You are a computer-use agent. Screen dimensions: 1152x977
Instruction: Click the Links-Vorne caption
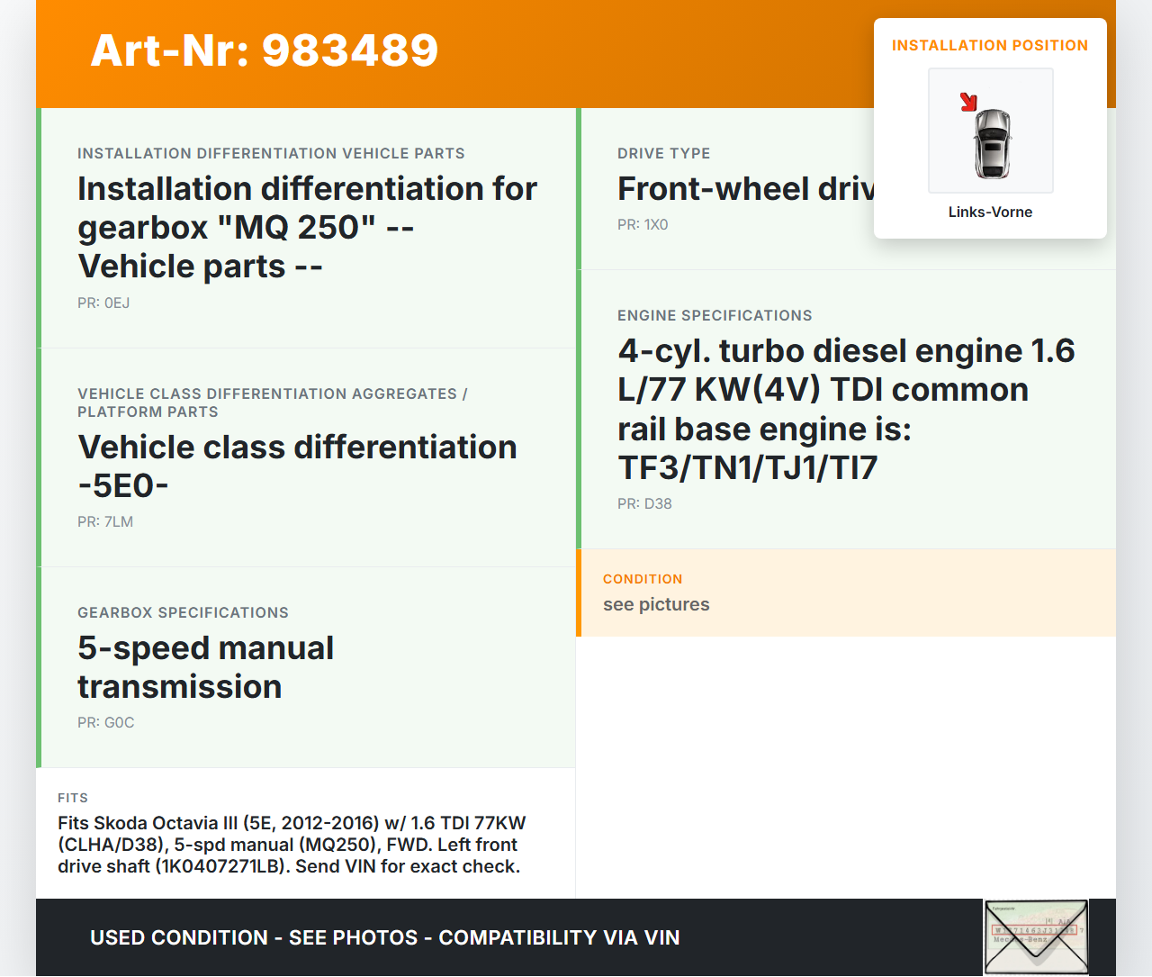click(990, 213)
